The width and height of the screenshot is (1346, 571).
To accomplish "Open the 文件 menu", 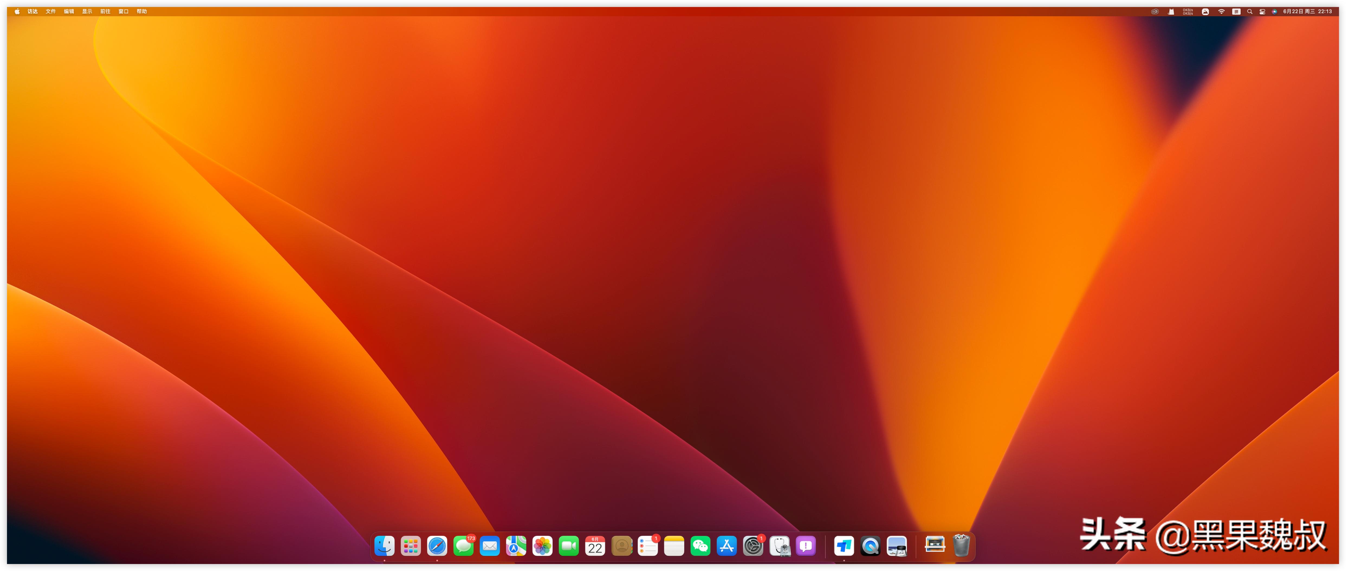I will click(x=51, y=11).
